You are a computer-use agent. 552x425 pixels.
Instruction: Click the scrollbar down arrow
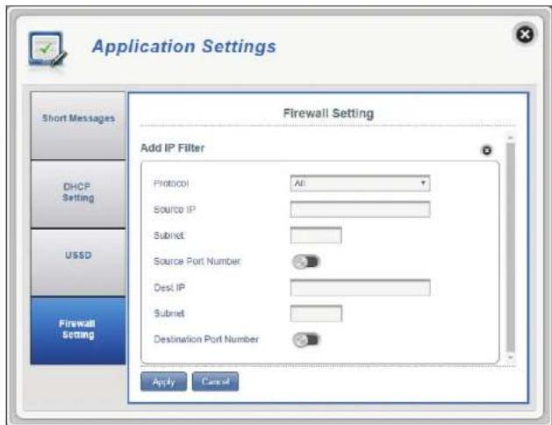coord(511,357)
